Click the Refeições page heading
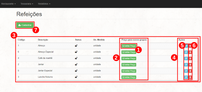This screenshot has height=92, width=202. click(29, 14)
